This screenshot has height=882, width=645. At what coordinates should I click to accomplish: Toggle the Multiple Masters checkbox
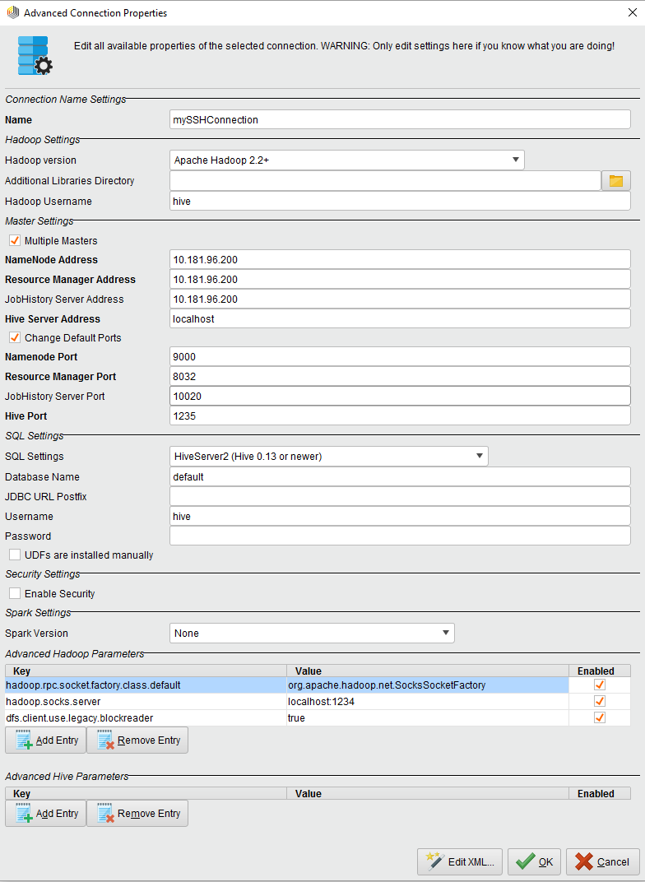coord(15,241)
